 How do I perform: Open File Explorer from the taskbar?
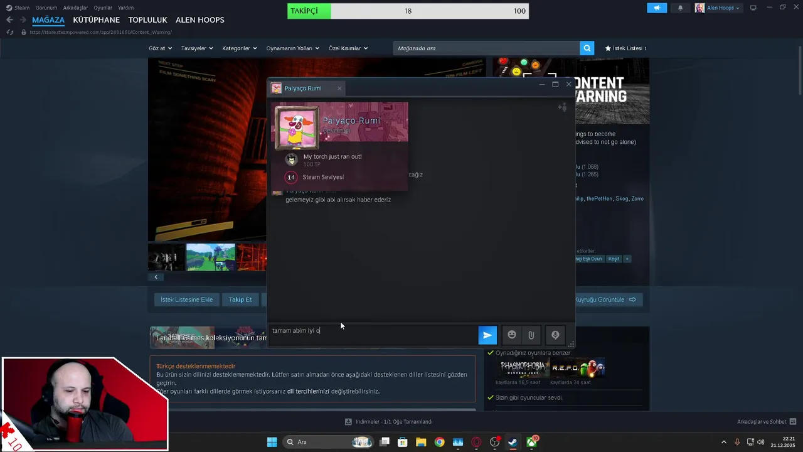point(421,442)
